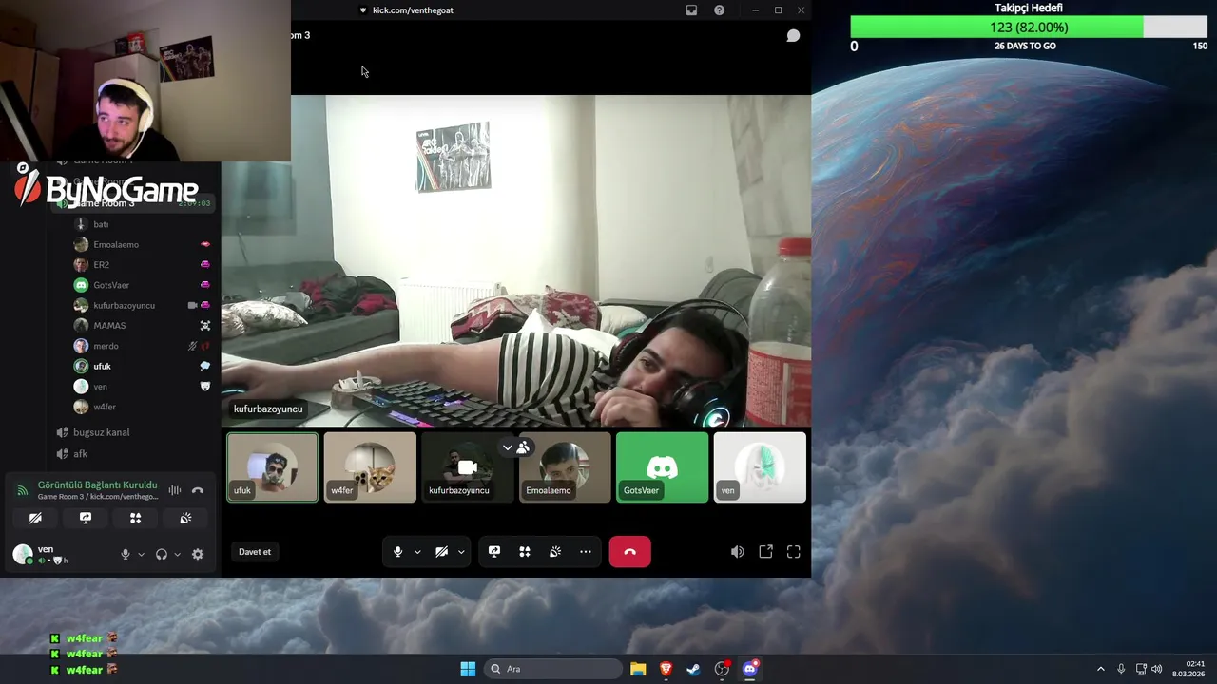Open OBS Studio from the taskbar
This screenshot has width=1217, height=684.
coord(722,669)
